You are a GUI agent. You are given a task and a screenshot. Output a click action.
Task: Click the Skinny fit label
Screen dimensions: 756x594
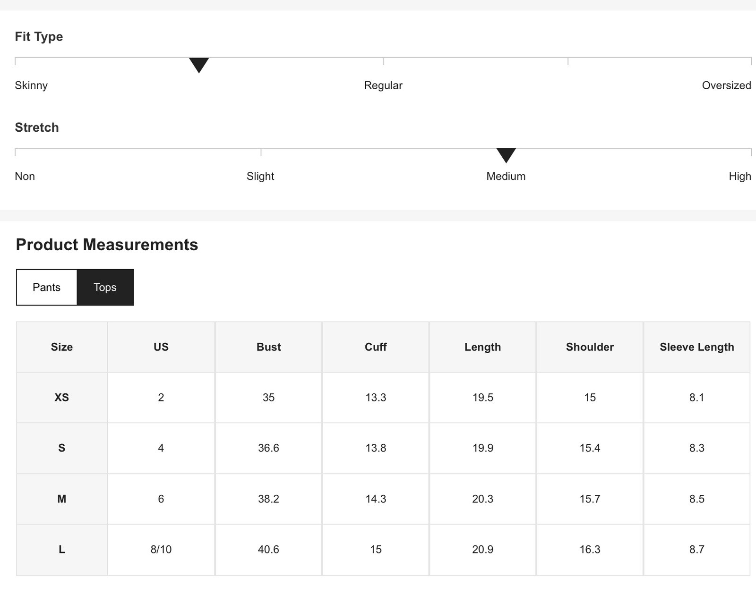[31, 85]
